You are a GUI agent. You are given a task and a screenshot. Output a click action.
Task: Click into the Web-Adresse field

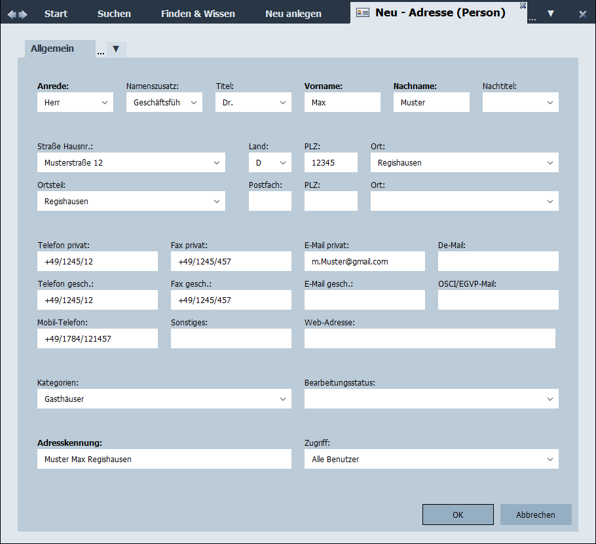[430, 339]
